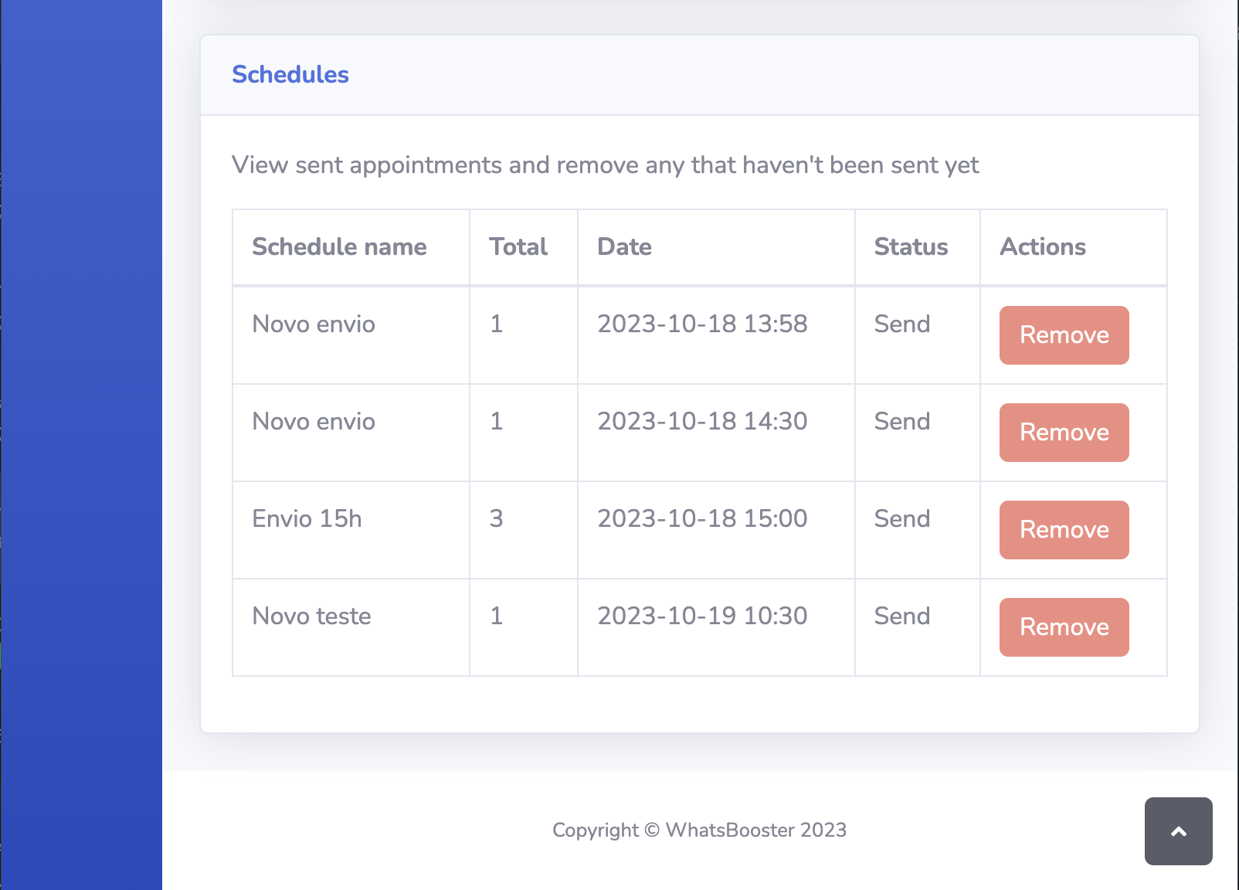Click the Status column header
The image size is (1239, 890).
click(x=911, y=246)
